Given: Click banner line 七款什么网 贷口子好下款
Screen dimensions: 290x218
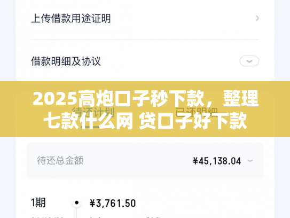Looking at the screenshot, I should pyautogui.click(x=145, y=121).
